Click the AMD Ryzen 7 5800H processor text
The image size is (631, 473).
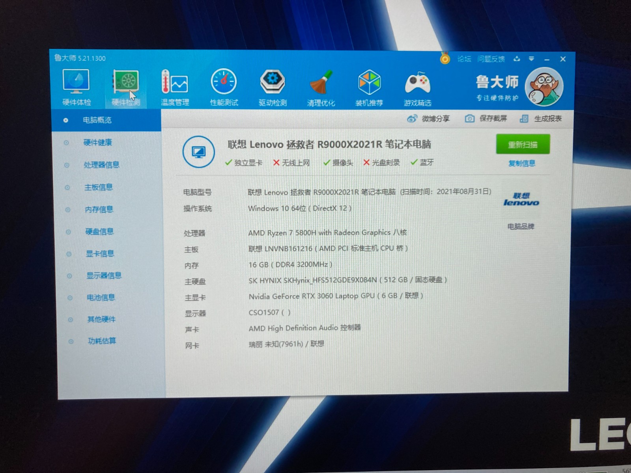pos(327,233)
